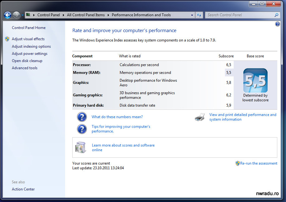
Task: Expand the arrow before Control Panel breadcrumb
Action: pyautogui.click(x=34, y=15)
